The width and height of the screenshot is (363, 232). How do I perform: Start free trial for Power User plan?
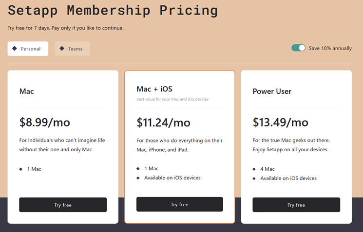click(296, 205)
